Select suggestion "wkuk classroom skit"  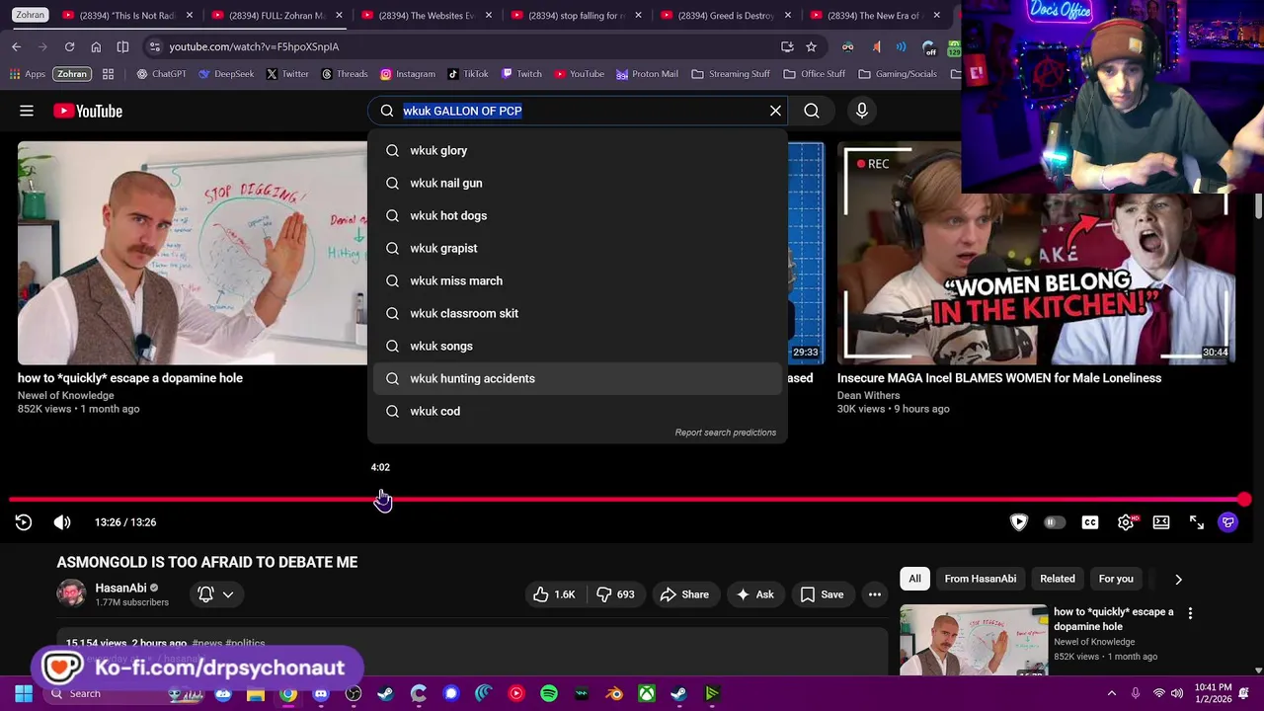coord(578,313)
